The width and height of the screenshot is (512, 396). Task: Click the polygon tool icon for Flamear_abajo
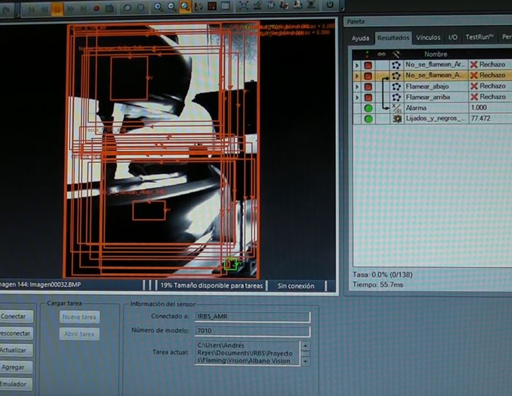pos(396,87)
